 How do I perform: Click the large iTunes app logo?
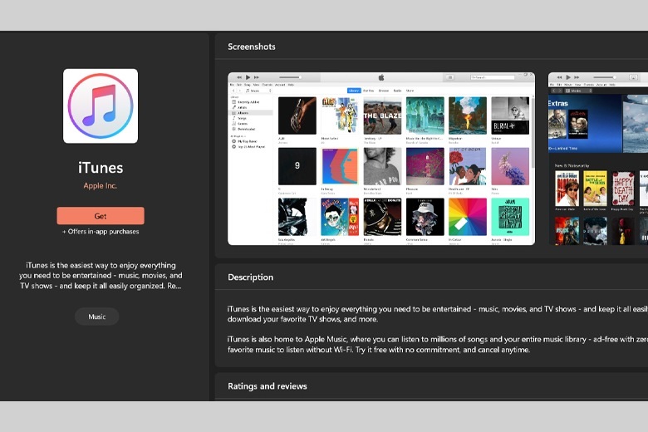coord(101,106)
